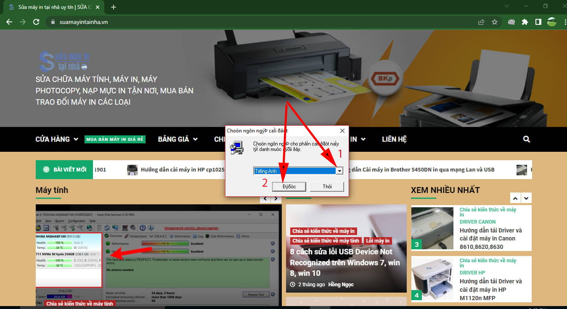Open the LIÊN HỆ menu item
Screen dimensions: 567x309
tap(394, 139)
